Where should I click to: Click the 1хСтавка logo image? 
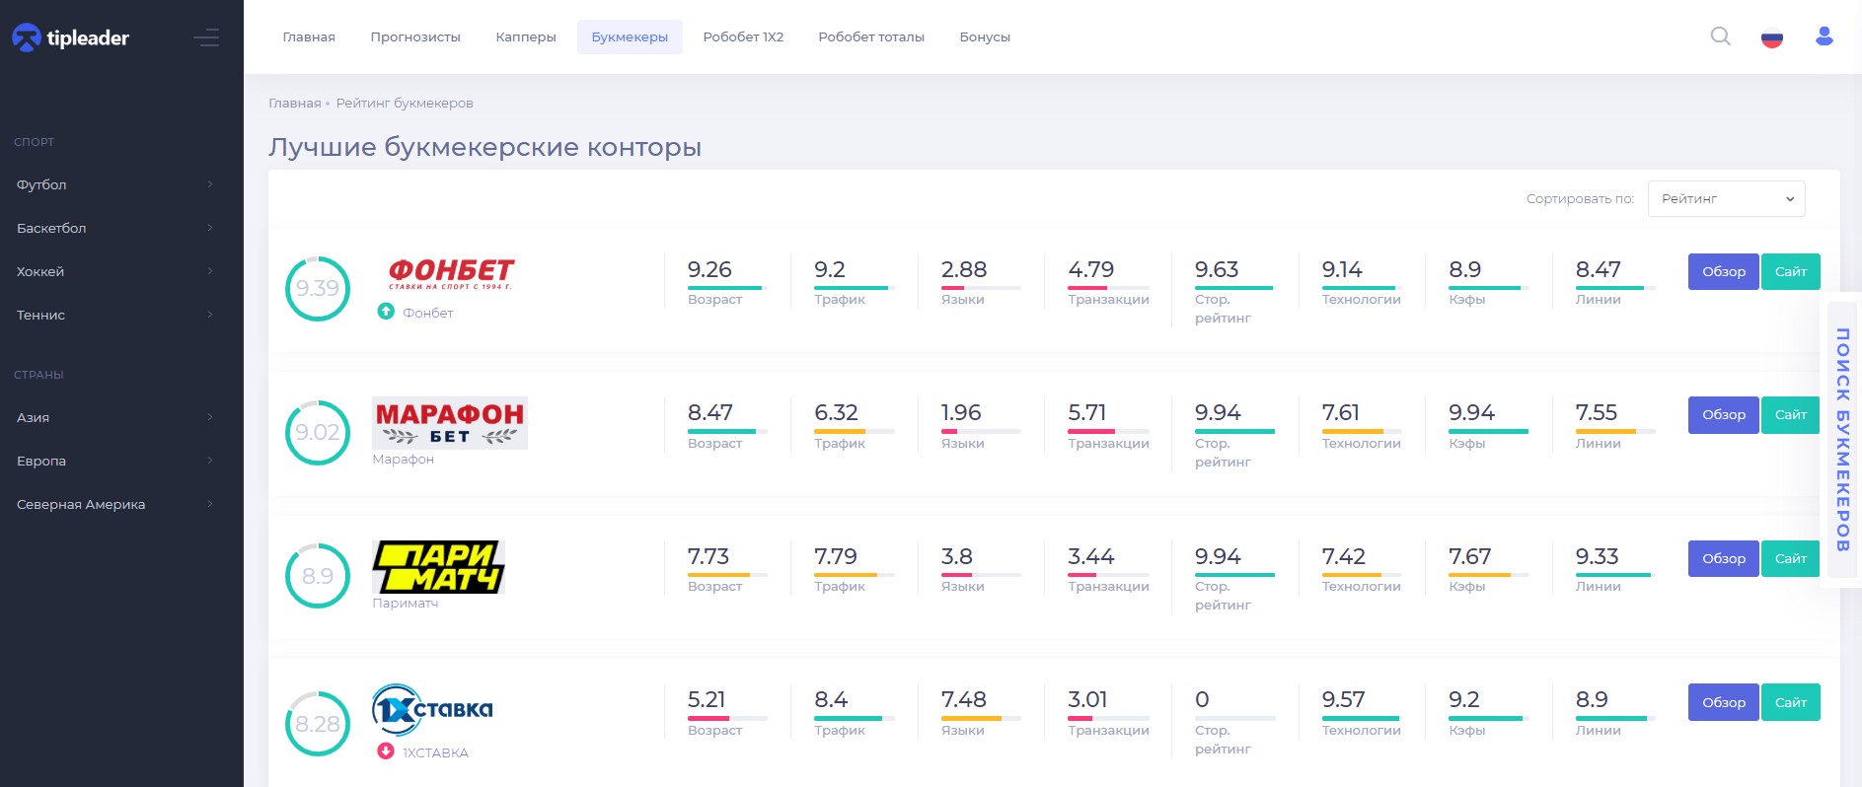[x=432, y=710]
